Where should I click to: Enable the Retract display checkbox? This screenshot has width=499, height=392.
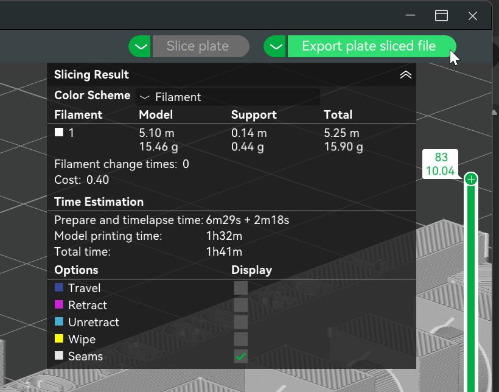[x=240, y=305]
